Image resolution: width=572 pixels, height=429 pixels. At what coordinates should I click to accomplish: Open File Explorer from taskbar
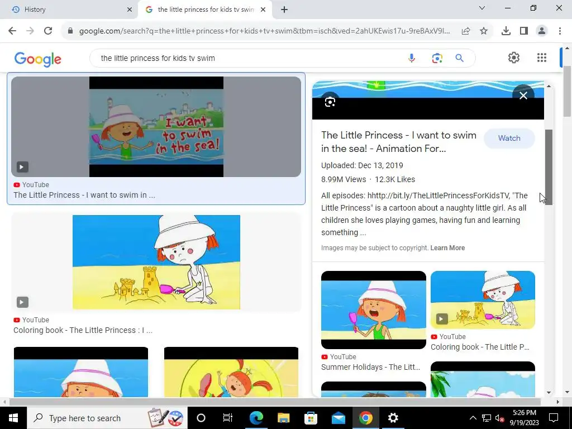pos(283,418)
